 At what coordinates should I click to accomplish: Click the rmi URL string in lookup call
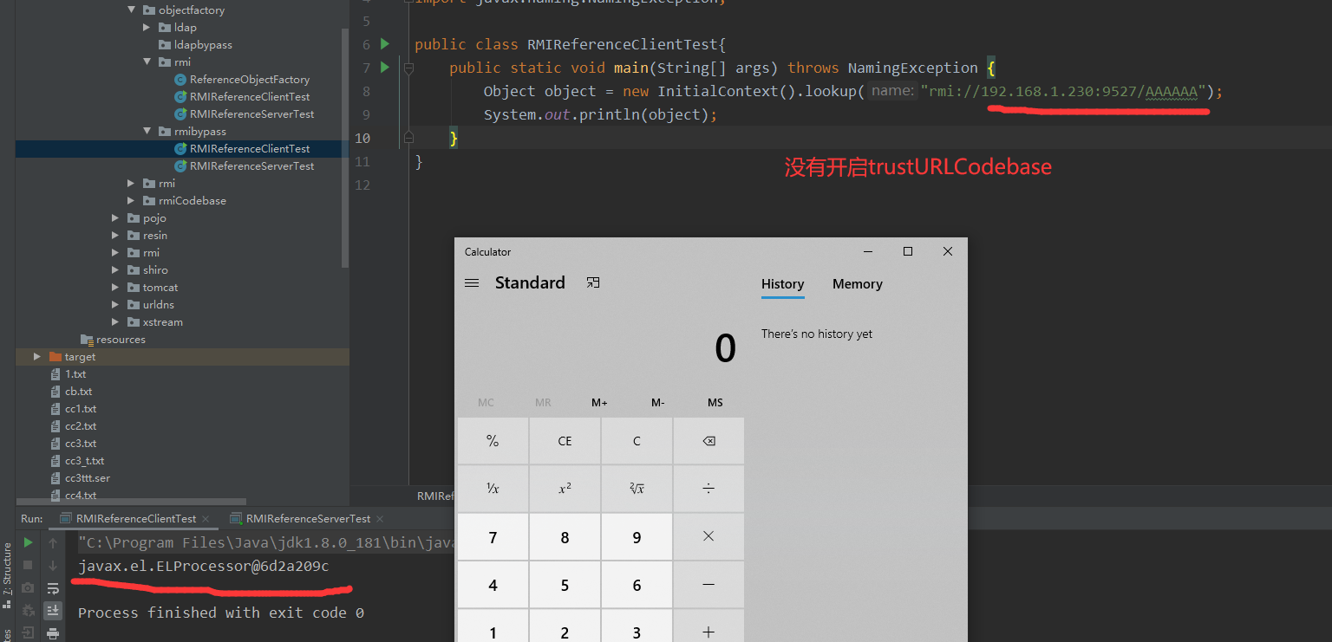pyautogui.click(x=1063, y=91)
